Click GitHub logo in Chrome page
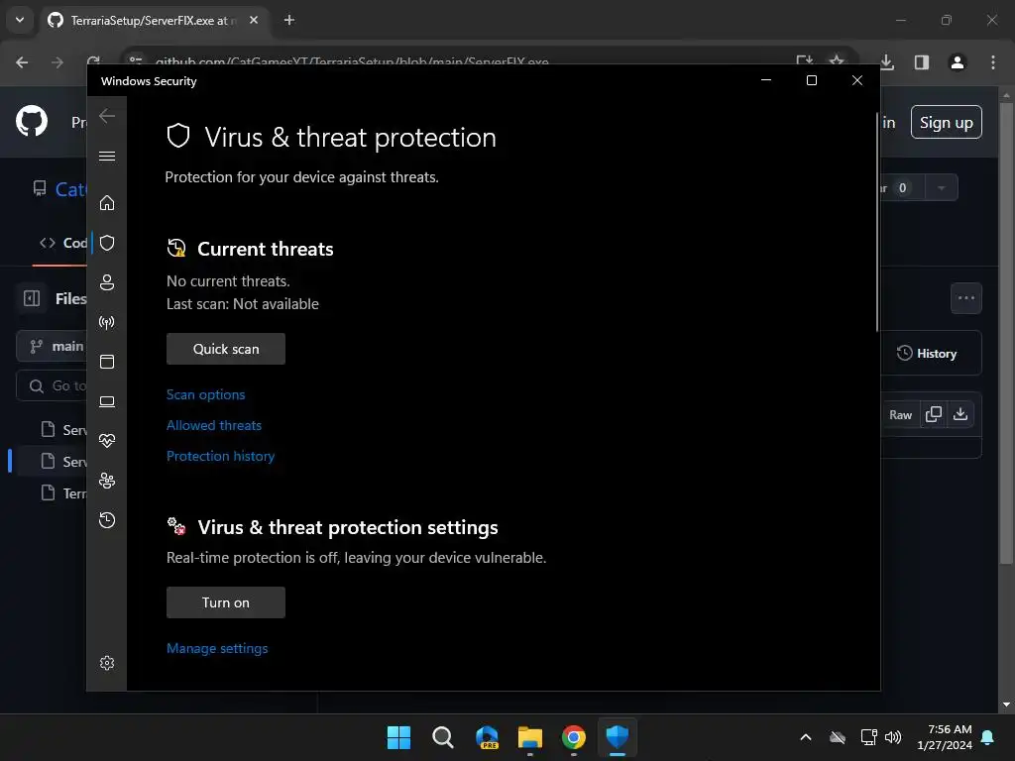Image resolution: width=1015 pixels, height=761 pixels. 32,121
